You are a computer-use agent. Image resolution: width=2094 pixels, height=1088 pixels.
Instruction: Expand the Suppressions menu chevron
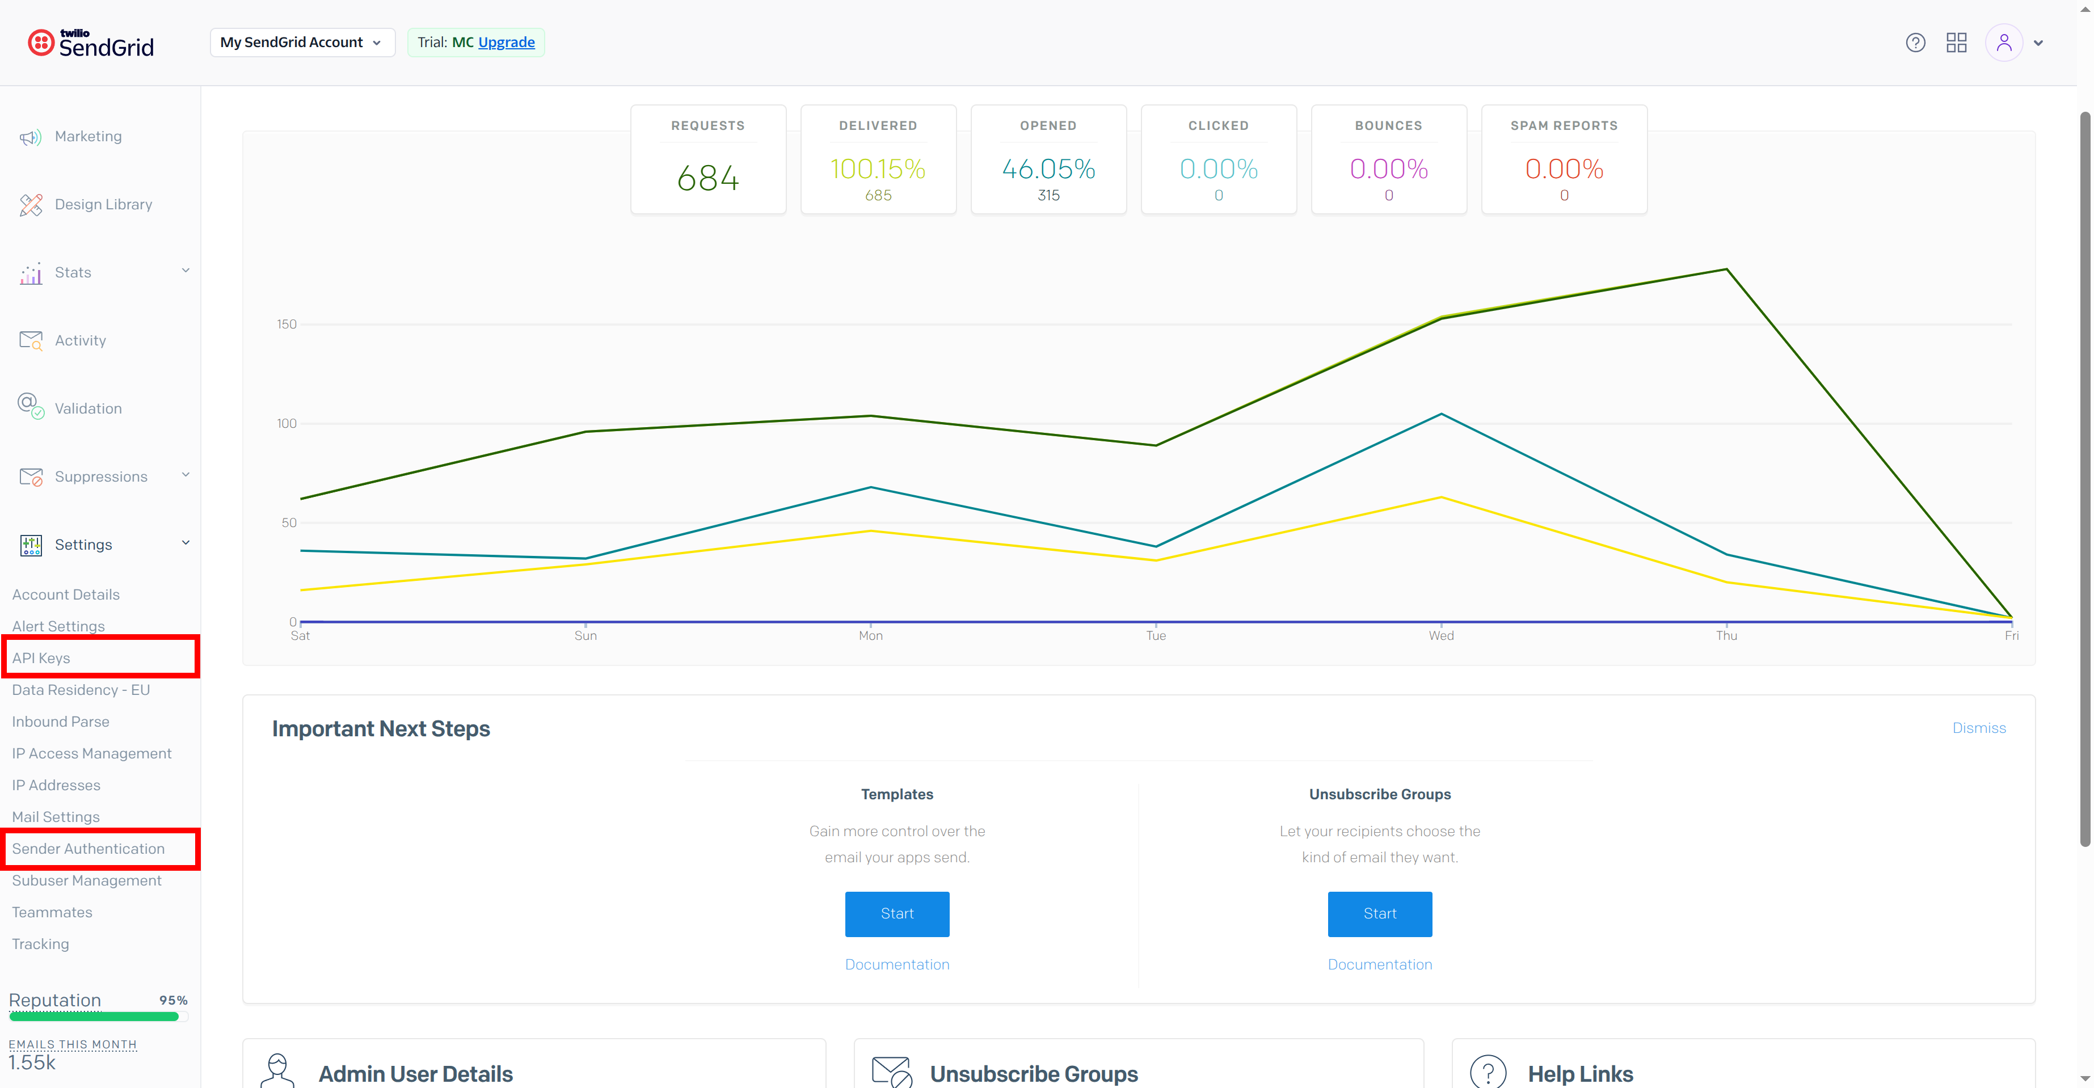click(186, 475)
